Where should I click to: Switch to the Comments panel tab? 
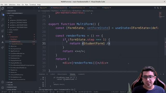coord(81,74)
